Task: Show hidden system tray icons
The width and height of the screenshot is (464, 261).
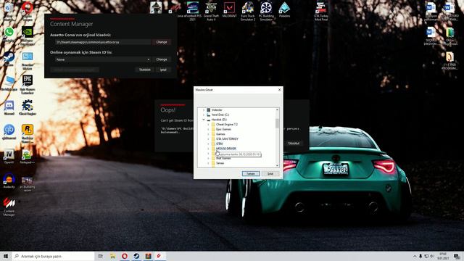Action: (415, 256)
